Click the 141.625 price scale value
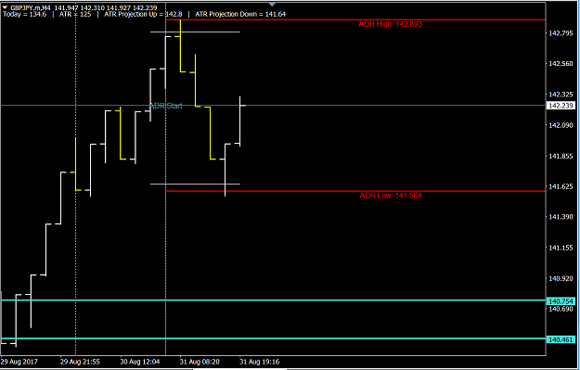 [x=561, y=186]
